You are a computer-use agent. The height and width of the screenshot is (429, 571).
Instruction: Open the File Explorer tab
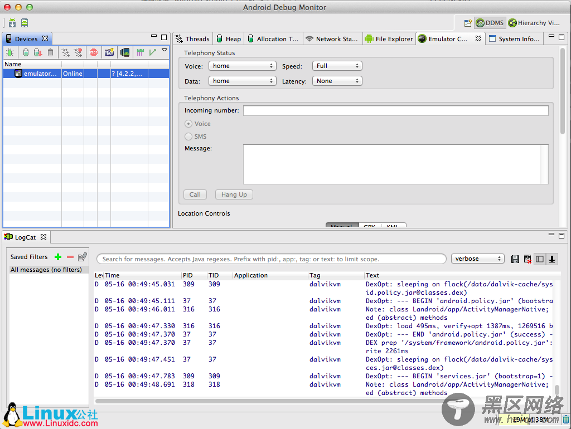coord(389,39)
